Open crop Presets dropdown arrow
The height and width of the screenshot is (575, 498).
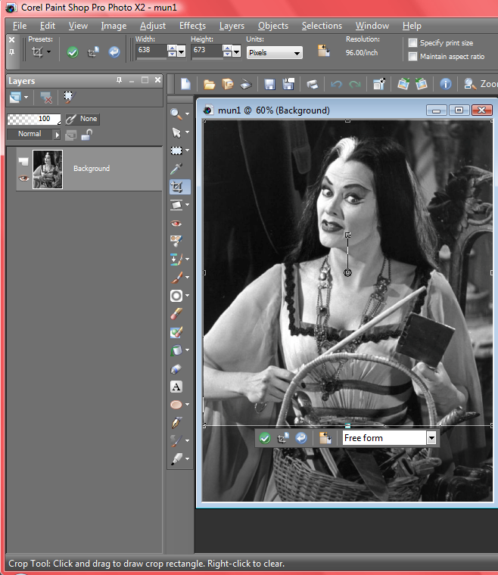(48, 52)
